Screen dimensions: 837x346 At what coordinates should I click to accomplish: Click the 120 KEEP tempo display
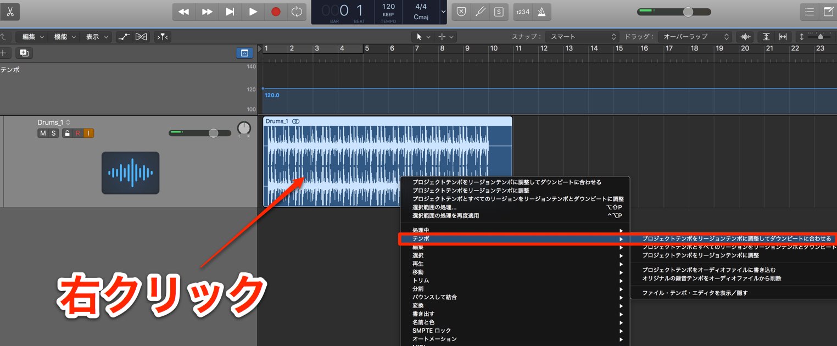(388, 12)
